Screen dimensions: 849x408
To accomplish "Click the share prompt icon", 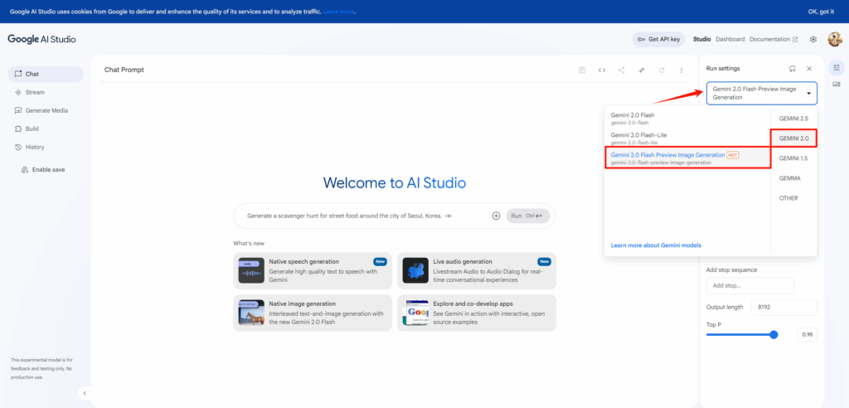I will click(x=622, y=70).
